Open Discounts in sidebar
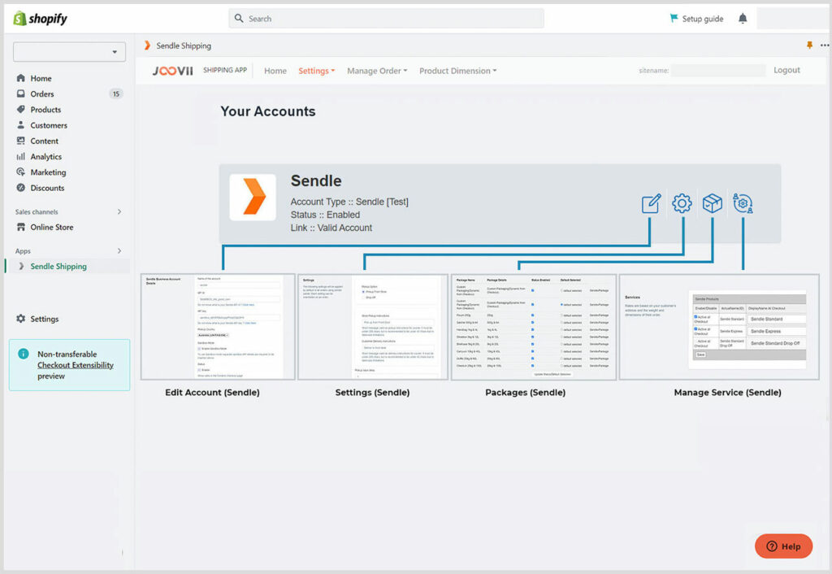This screenshot has width=832, height=574. [x=47, y=188]
